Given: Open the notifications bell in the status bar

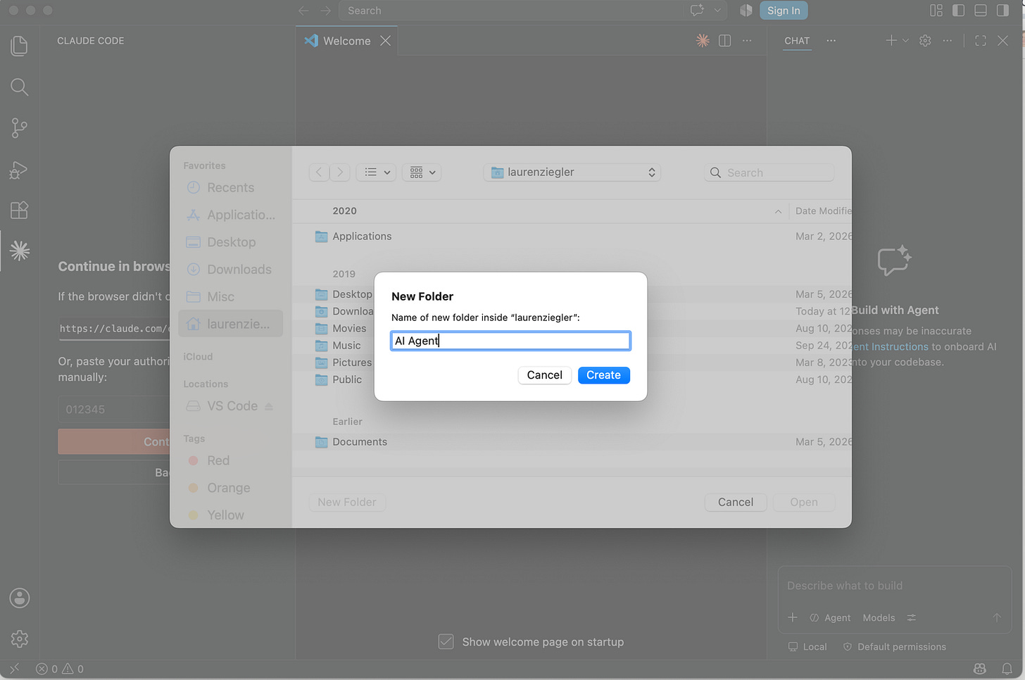Looking at the screenshot, I should (1007, 669).
